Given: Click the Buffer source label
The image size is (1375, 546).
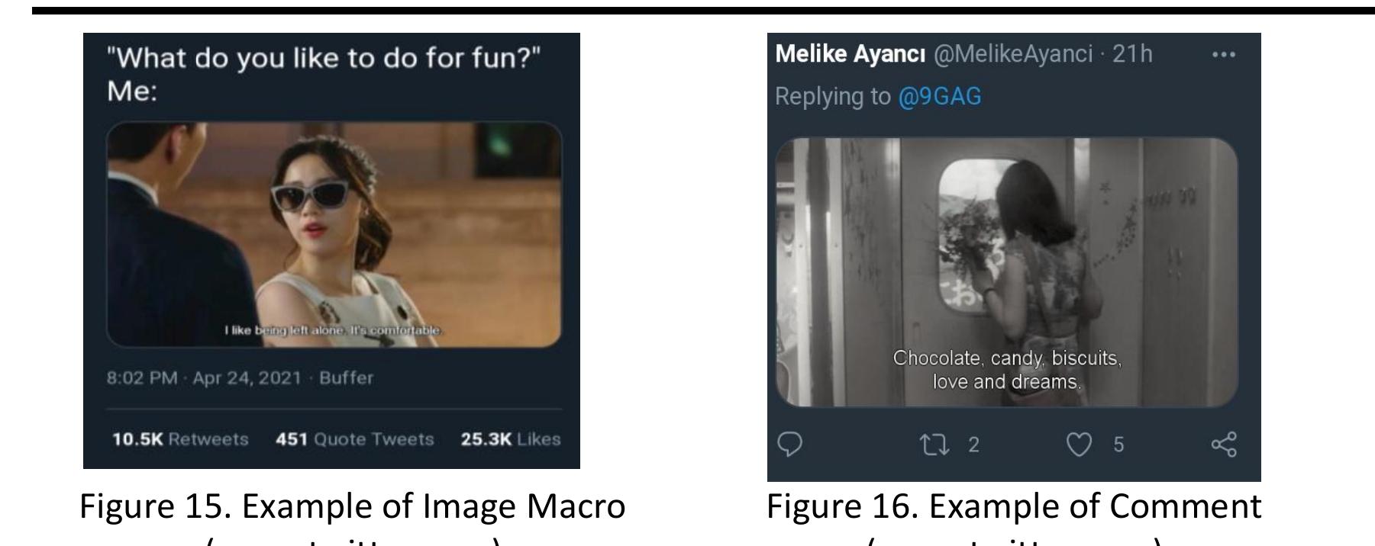Looking at the screenshot, I should (347, 378).
